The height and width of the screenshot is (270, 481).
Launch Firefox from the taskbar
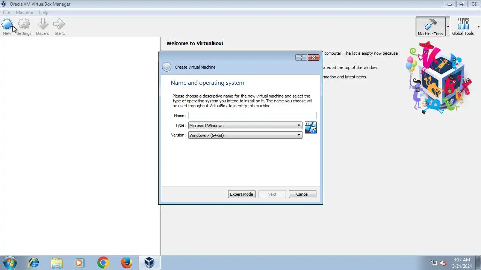(126, 262)
